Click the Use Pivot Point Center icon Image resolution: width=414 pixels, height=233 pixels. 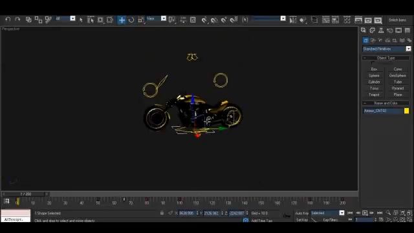pyautogui.click(x=172, y=19)
